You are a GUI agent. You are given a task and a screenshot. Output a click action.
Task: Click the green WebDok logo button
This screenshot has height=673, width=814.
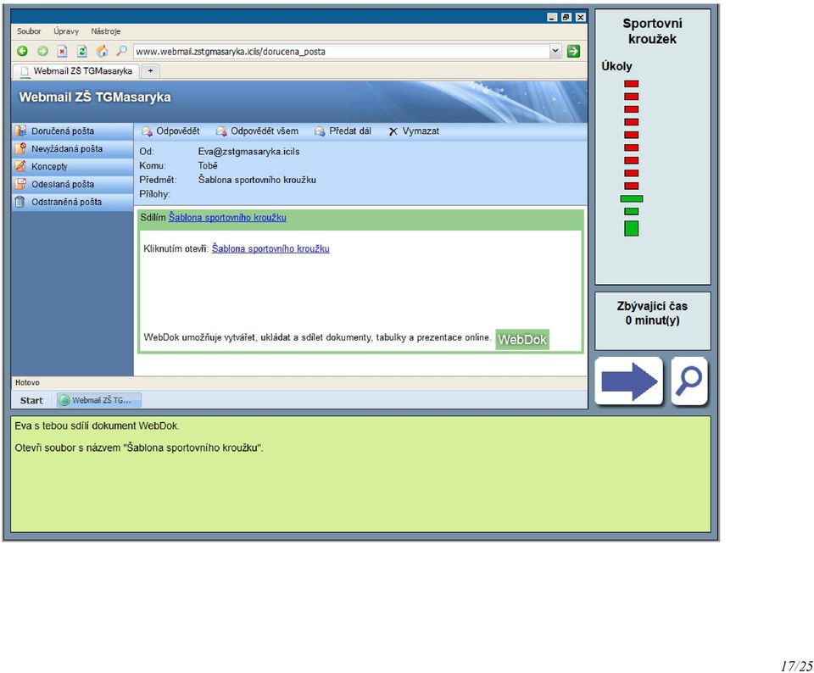pyautogui.click(x=522, y=339)
